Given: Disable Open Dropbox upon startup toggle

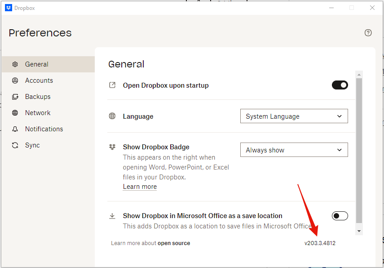Looking at the screenshot, I should 340,85.
